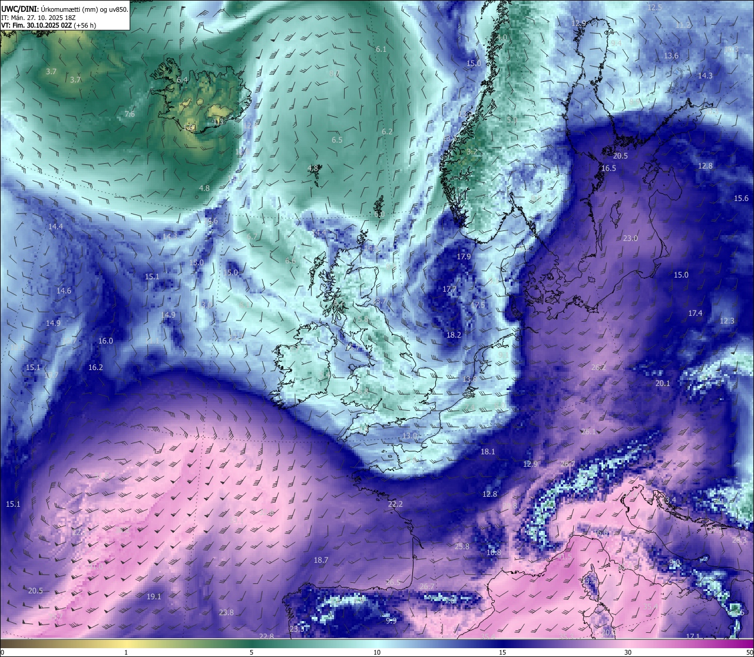754x657 pixels.
Task: Click the 13.6 value label
Action: point(671,56)
